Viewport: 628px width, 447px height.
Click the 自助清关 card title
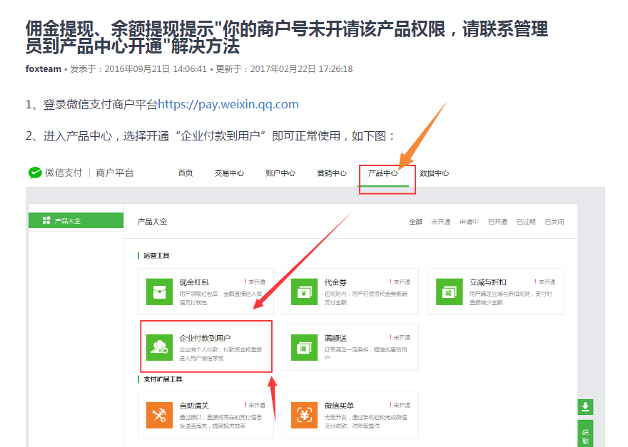coord(194,406)
